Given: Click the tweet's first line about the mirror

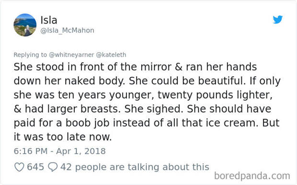Looking at the screenshot, I should click(135, 67).
